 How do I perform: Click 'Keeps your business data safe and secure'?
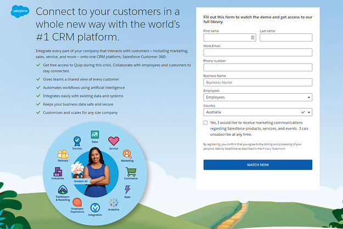pyautogui.click(x=78, y=104)
